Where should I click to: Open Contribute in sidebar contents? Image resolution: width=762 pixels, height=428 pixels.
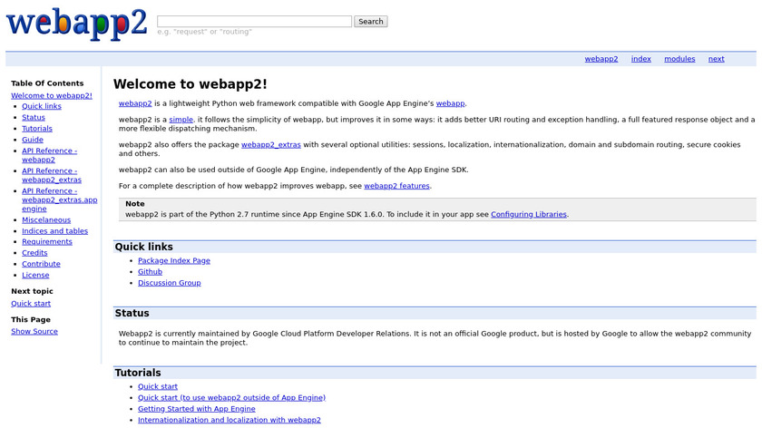41,264
